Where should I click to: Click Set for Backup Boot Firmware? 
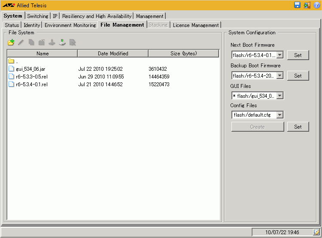click(298, 75)
